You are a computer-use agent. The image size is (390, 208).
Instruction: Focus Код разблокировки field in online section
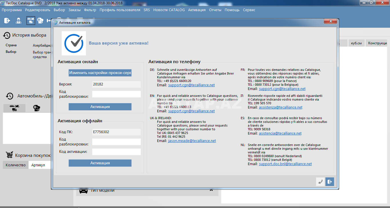click(x=116, y=94)
